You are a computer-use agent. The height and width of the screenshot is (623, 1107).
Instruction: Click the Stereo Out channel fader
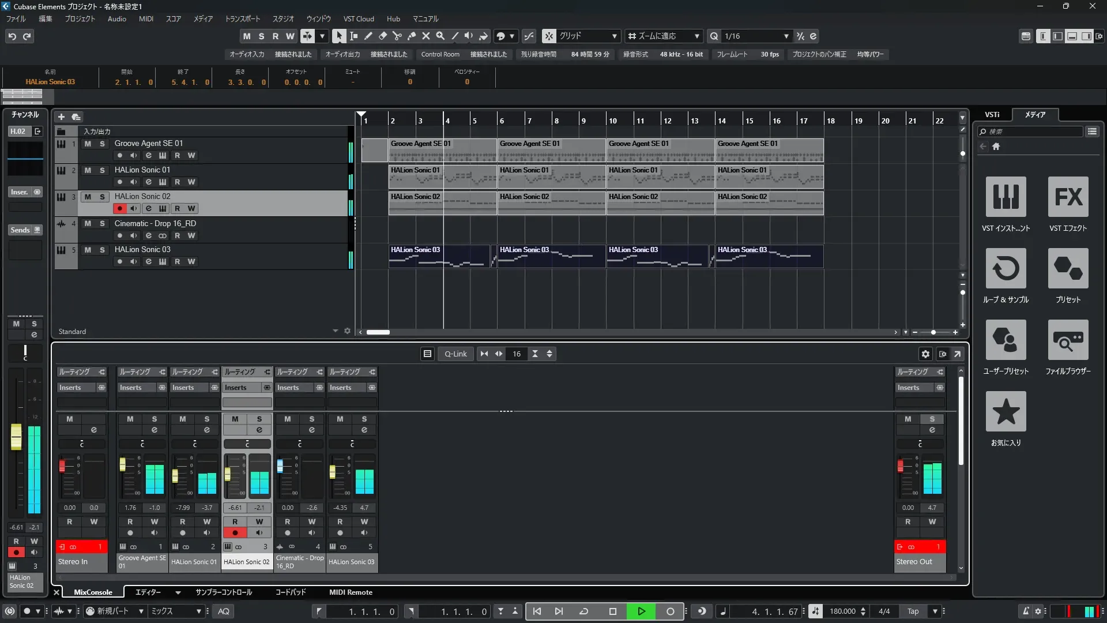click(901, 466)
